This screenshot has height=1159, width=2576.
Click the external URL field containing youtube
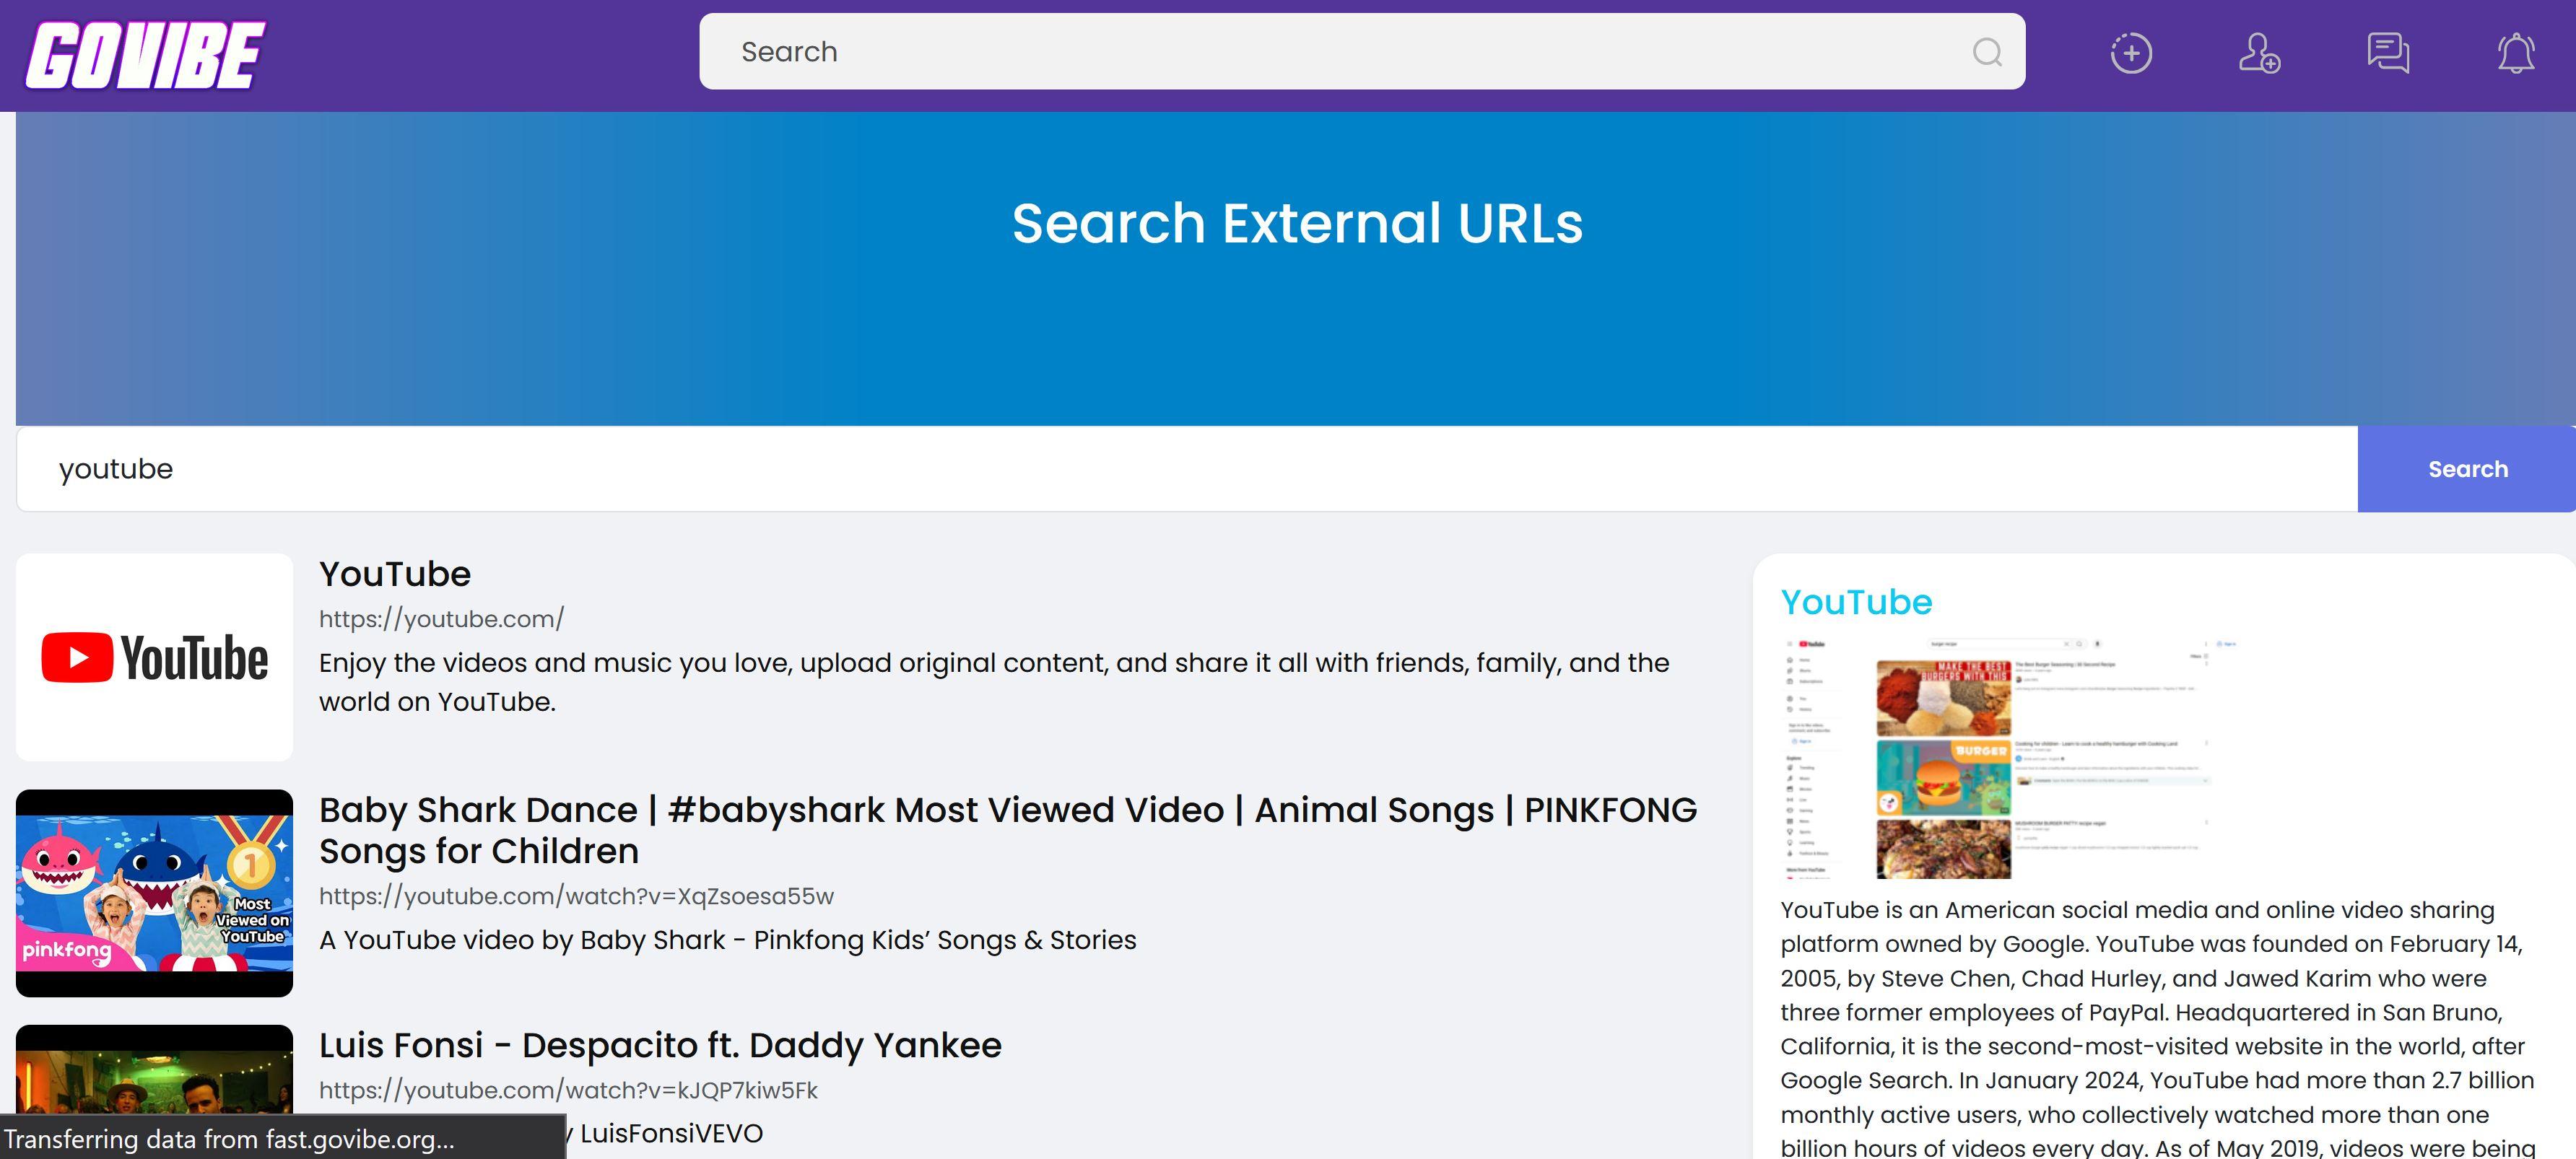1187,469
